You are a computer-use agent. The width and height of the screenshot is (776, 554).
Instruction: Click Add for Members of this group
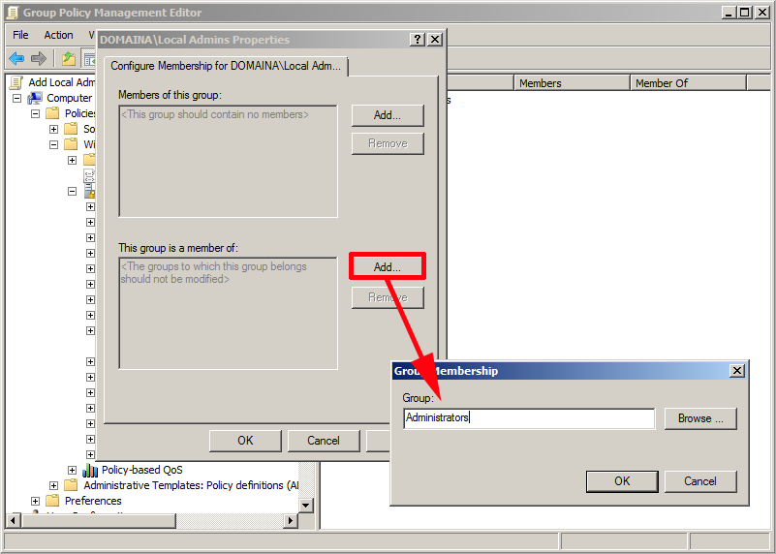coord(388,115)
